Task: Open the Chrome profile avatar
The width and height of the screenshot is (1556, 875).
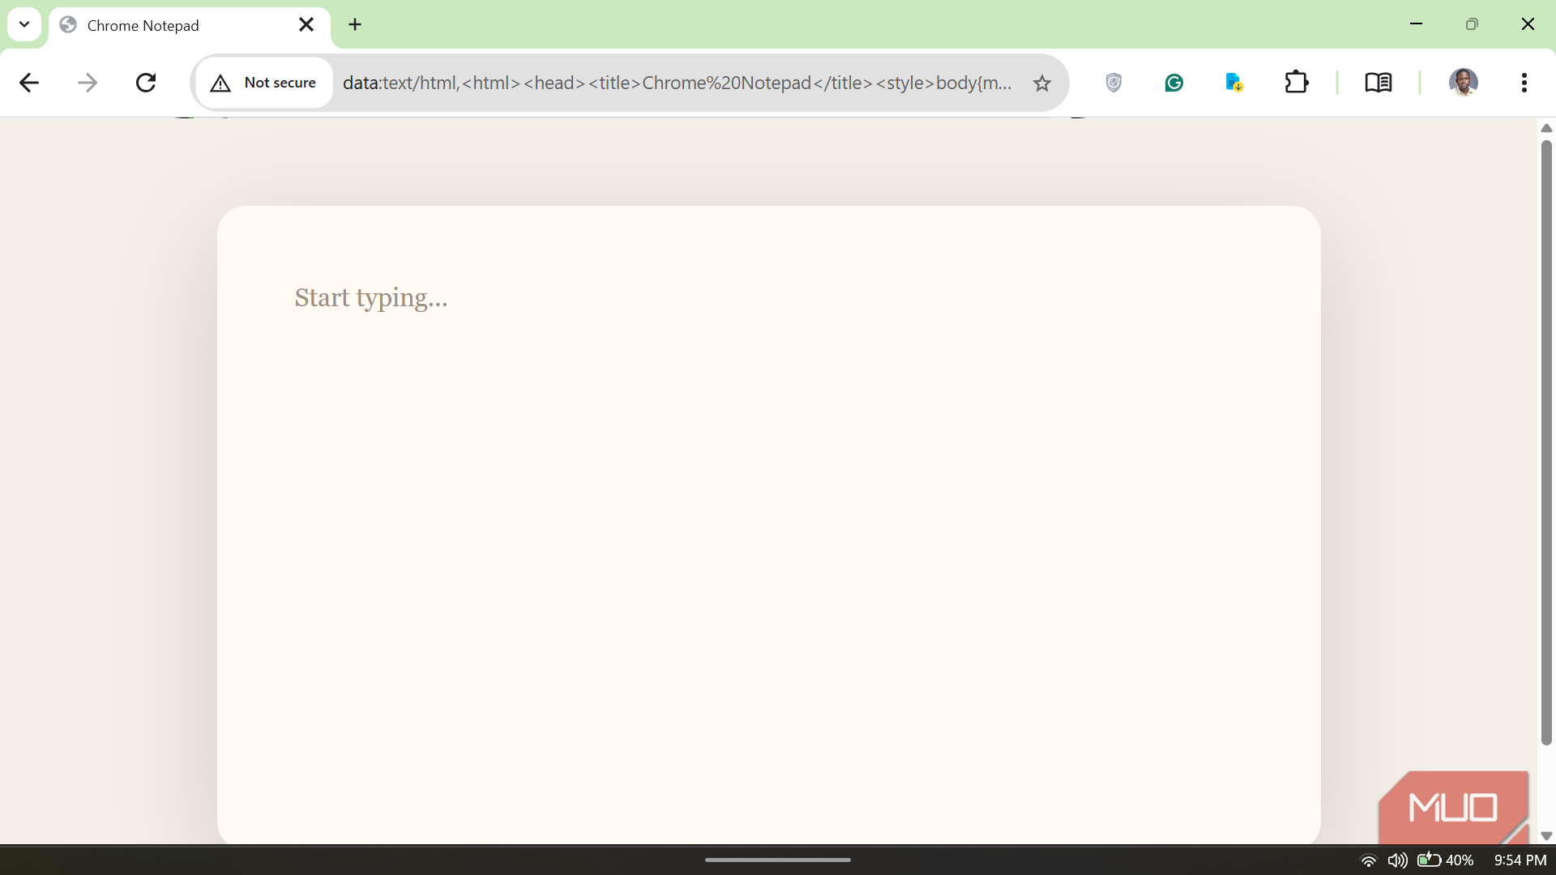Action: pyautogui.click(x=1464, y=83)
